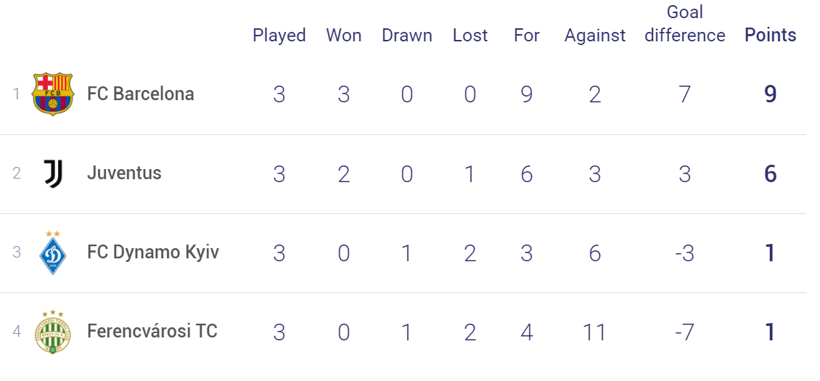Click Juventus's bold 6 points value
The width and height of the screenshot is (820, 381).
tap(771, 173)
